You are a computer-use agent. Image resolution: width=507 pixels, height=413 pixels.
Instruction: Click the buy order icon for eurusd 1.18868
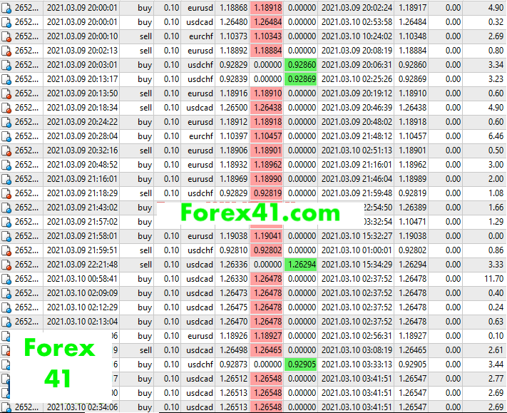coord(6,8)
